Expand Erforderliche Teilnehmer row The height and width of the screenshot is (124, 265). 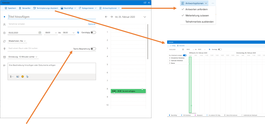pyautogui.click(x=177, y=58)
